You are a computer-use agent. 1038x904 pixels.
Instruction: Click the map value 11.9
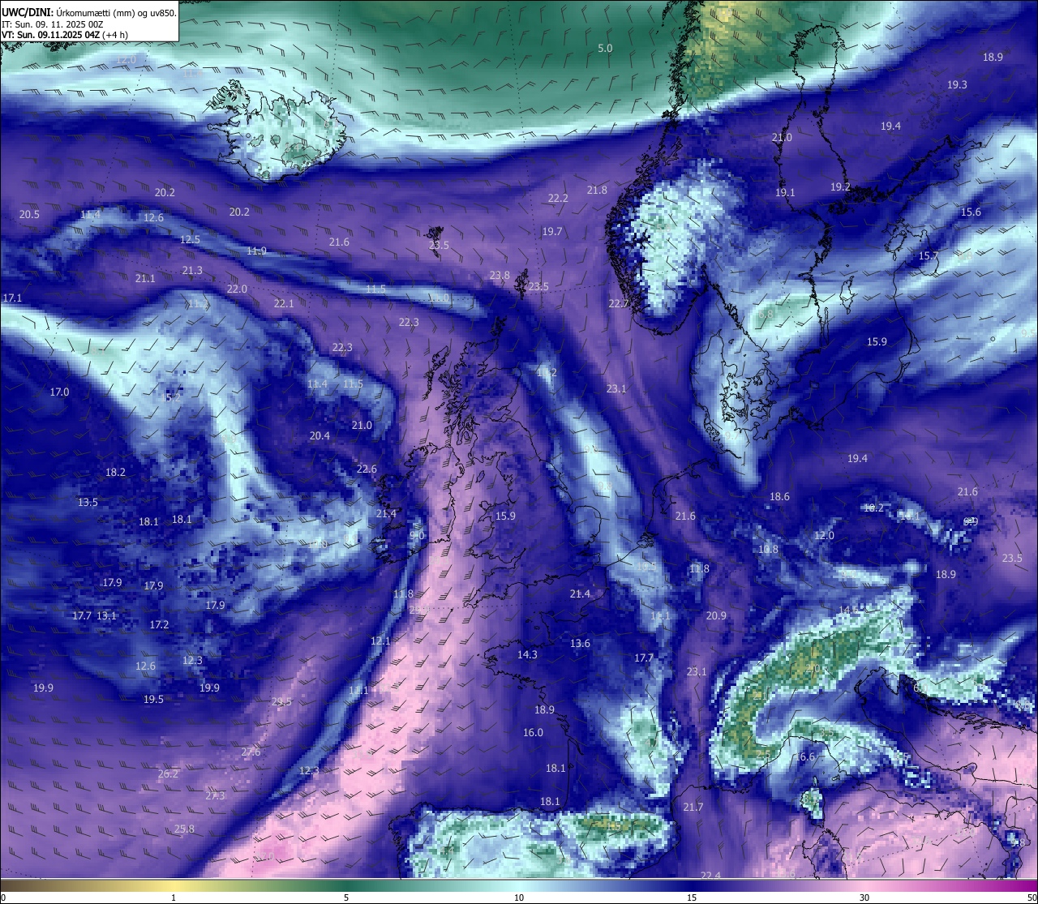point(256,251)
